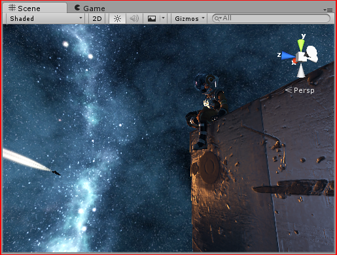Toggle scene effects image icon
Image resolution: width=337 pixels, height=255 pixels.
[152, 18]
